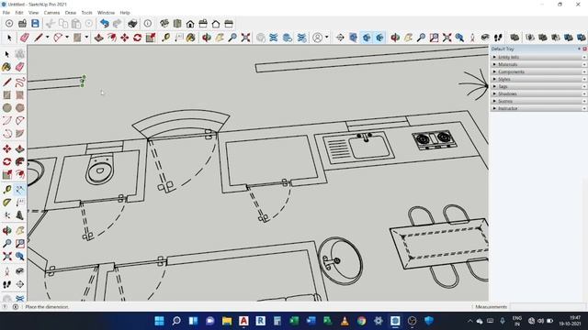Select the Polygon tool in the left palette
The width and height of the screenshot is (588, 330).
tap(20, 108)
